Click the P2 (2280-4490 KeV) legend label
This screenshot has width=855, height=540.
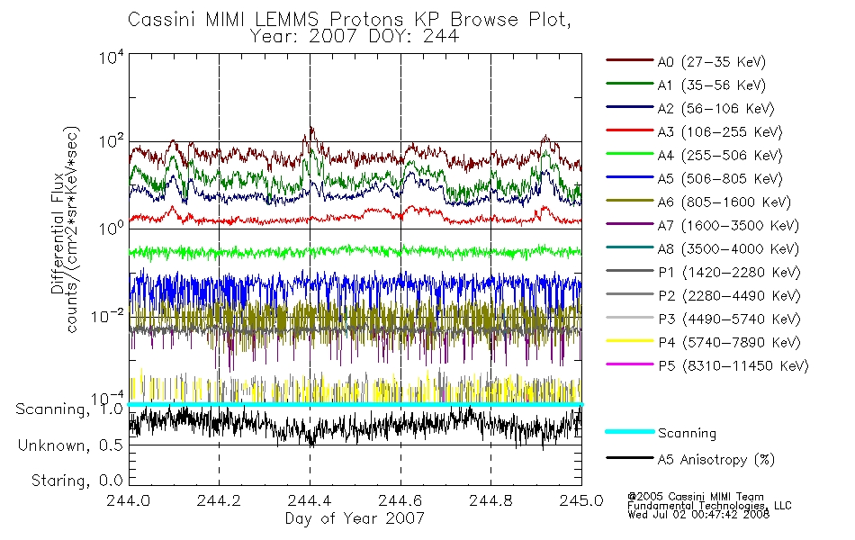tap(729, 296)
